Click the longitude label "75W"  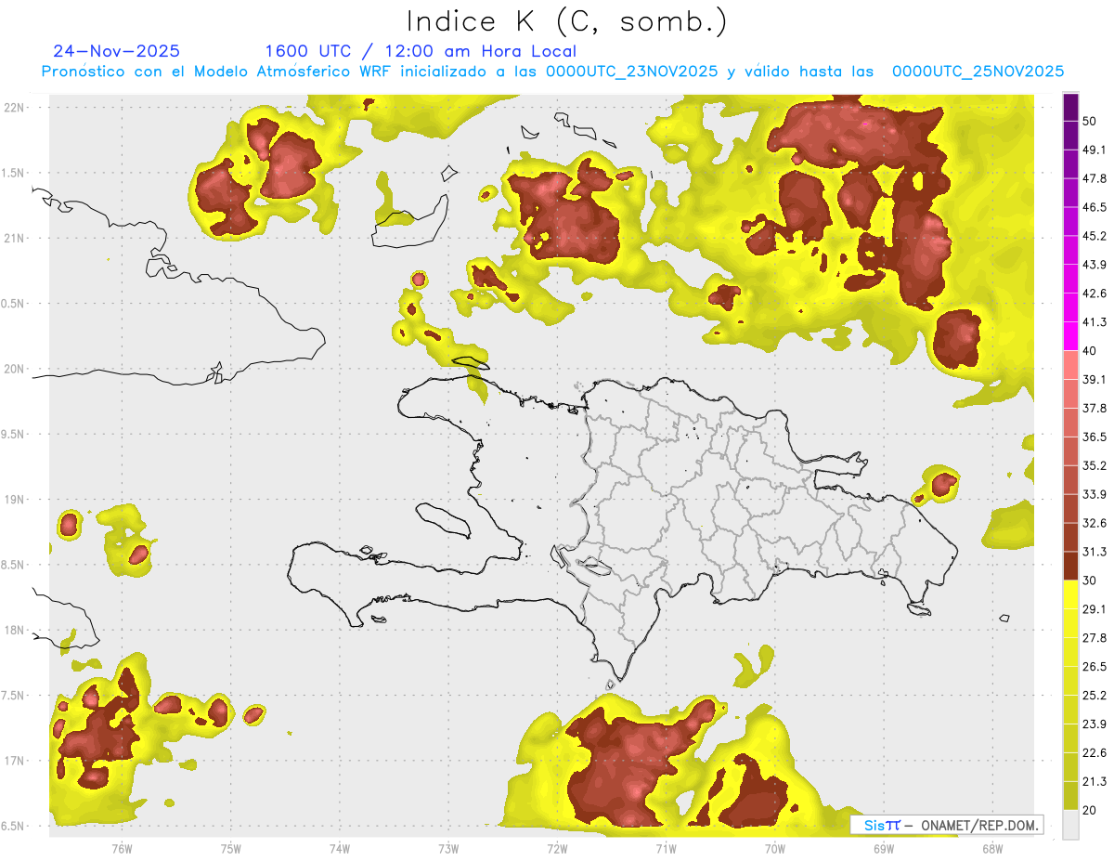230,849
